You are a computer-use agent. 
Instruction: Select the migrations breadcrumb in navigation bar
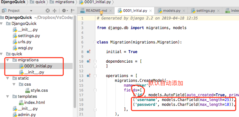pyautogui.click(x=62, y=2)
